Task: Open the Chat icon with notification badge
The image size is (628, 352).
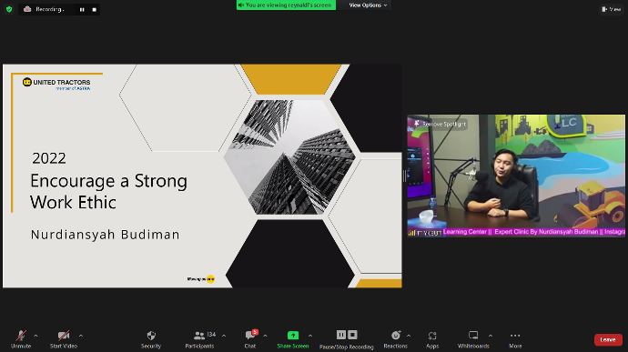Action: coord(251,335)
